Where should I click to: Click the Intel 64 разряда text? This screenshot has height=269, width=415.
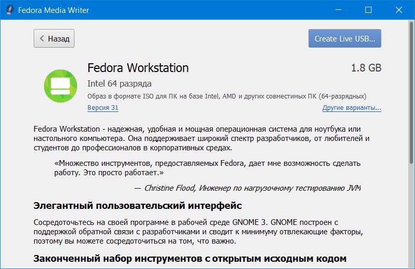[x=120, y=84]
